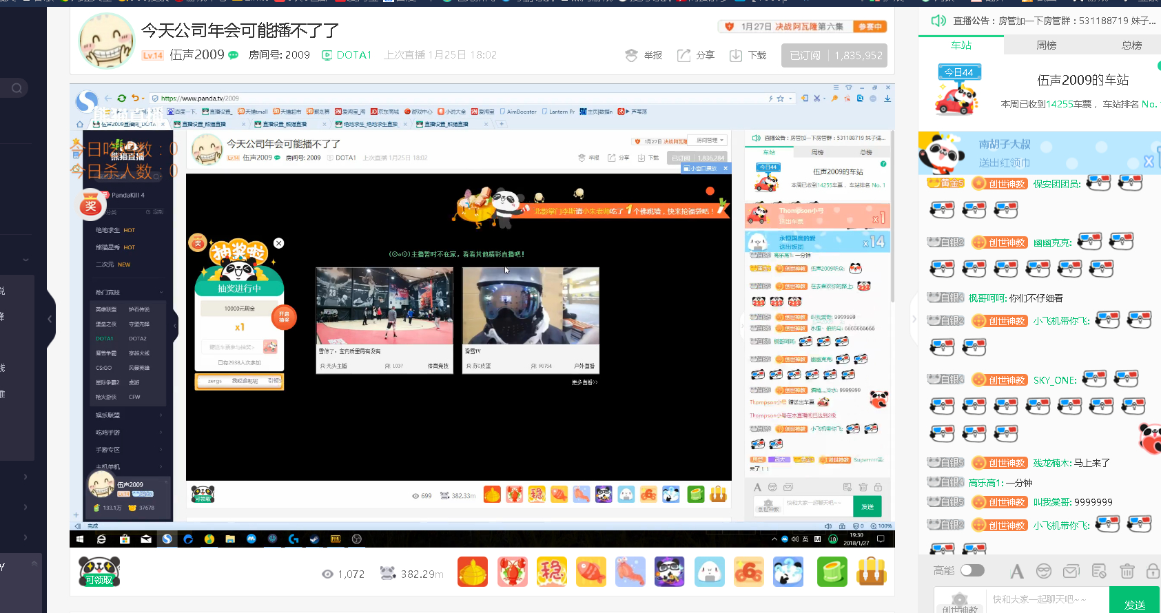Click the 可领取 panda reward icon
The image size is (1161, 613).
click(99, 572)
